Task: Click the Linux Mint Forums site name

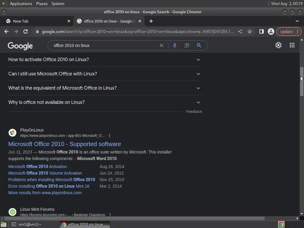Action: tap(37, 209)
